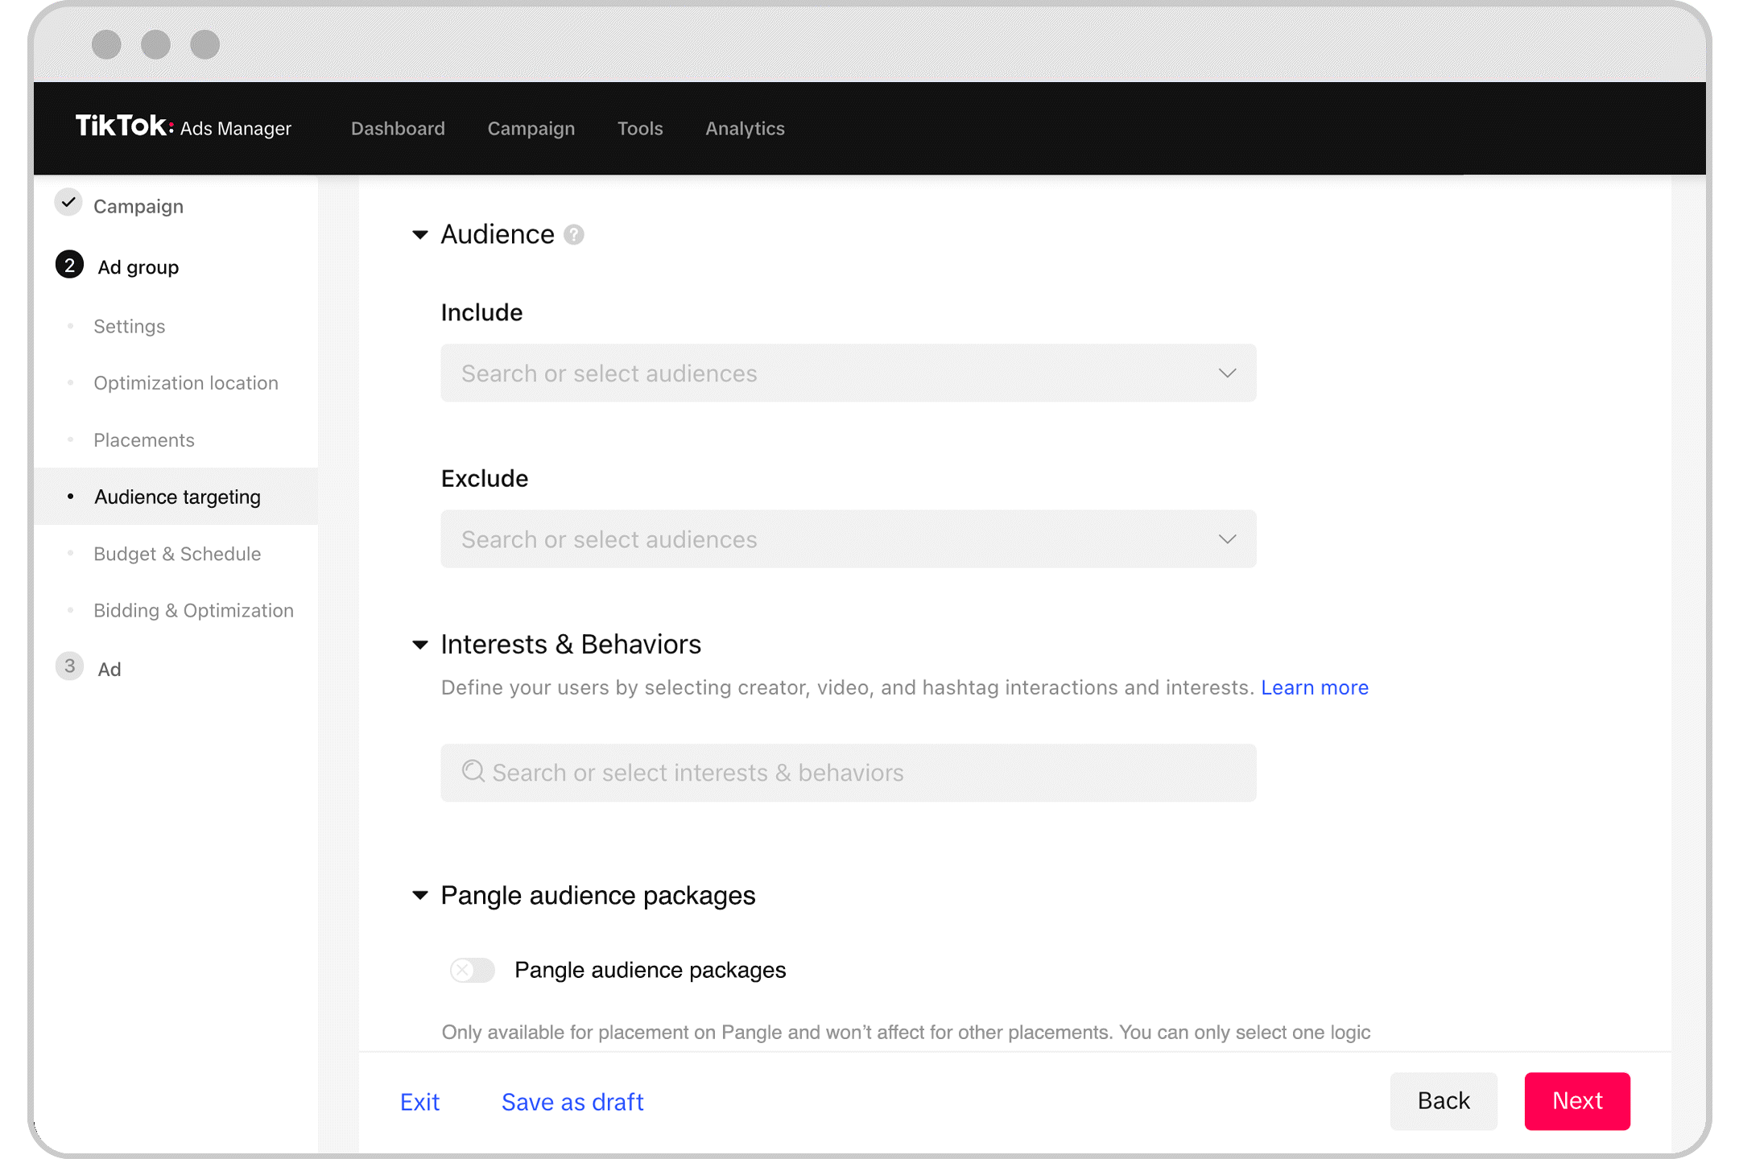Click the step 2 Ad group badge
The image size is (1739, 1159).
pos(69,265)
